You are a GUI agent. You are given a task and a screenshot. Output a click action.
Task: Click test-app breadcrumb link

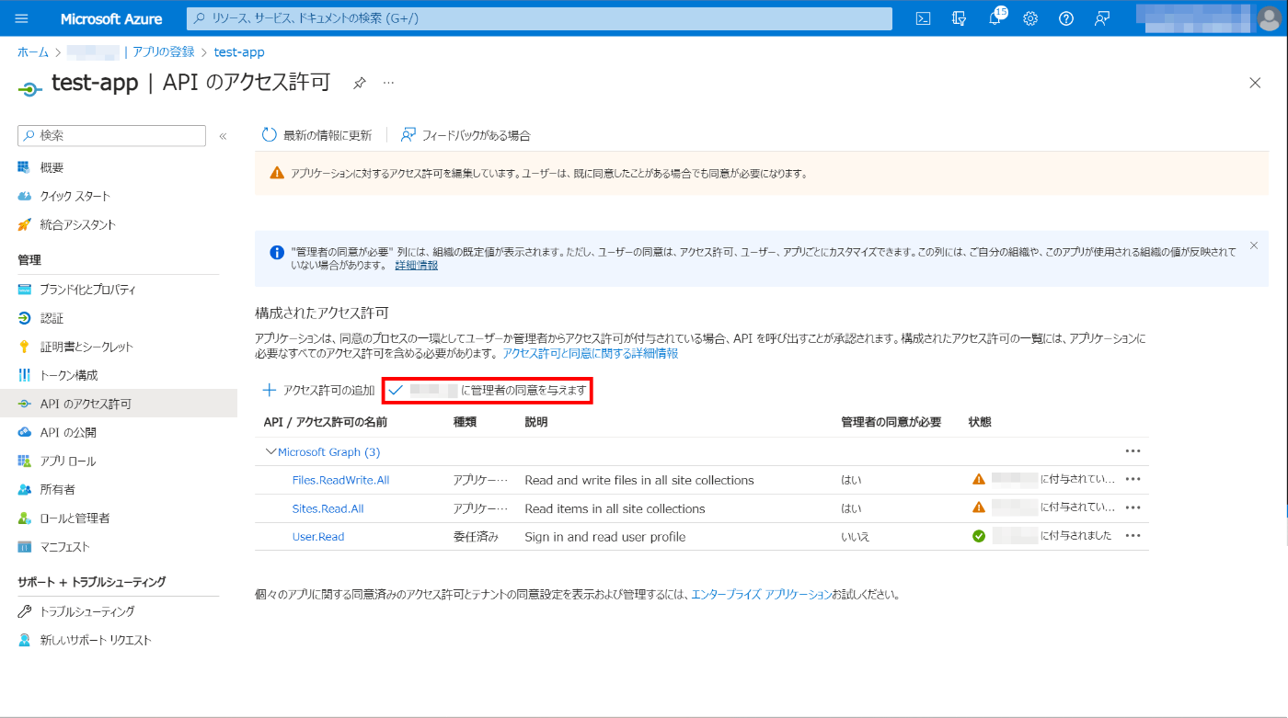click(x=239, y=52)
